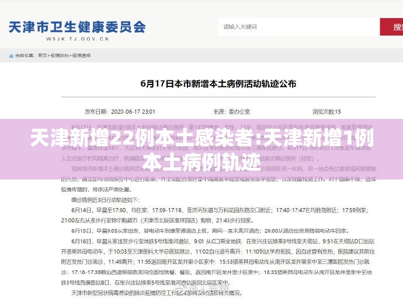Viewport: 403px width, 299px height.
Task: Click the red 搜索 search button
Action: [391, 27]
